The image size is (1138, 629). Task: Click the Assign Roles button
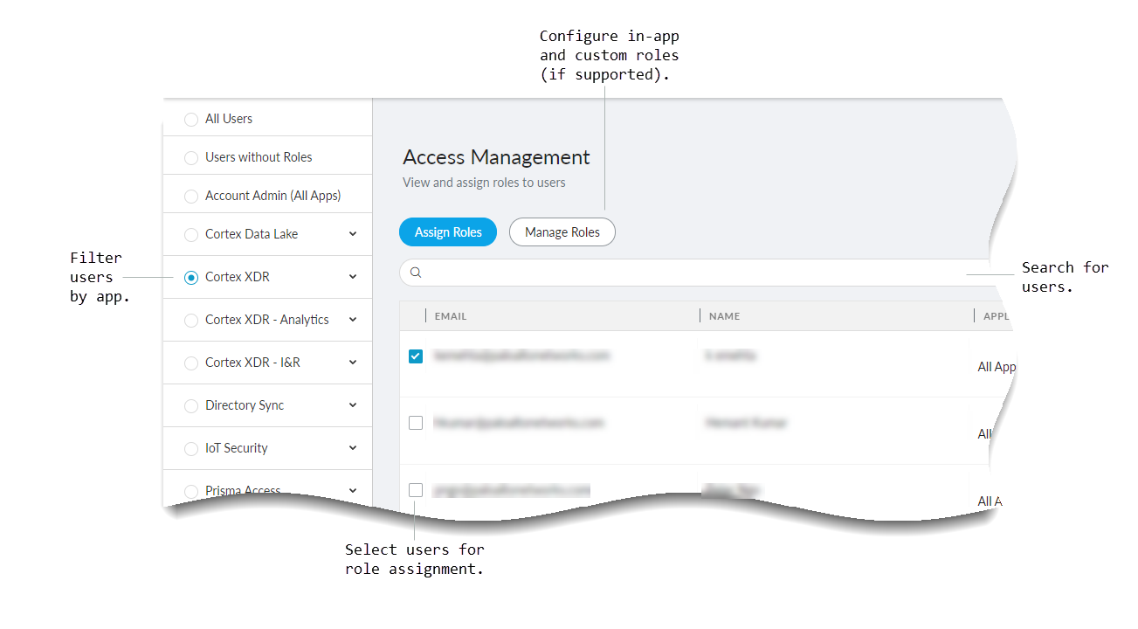(x=448, y=232)
